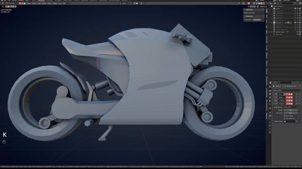302x169 pixels.
Task: Click the Vertex Group field
Action: (289, 122)
